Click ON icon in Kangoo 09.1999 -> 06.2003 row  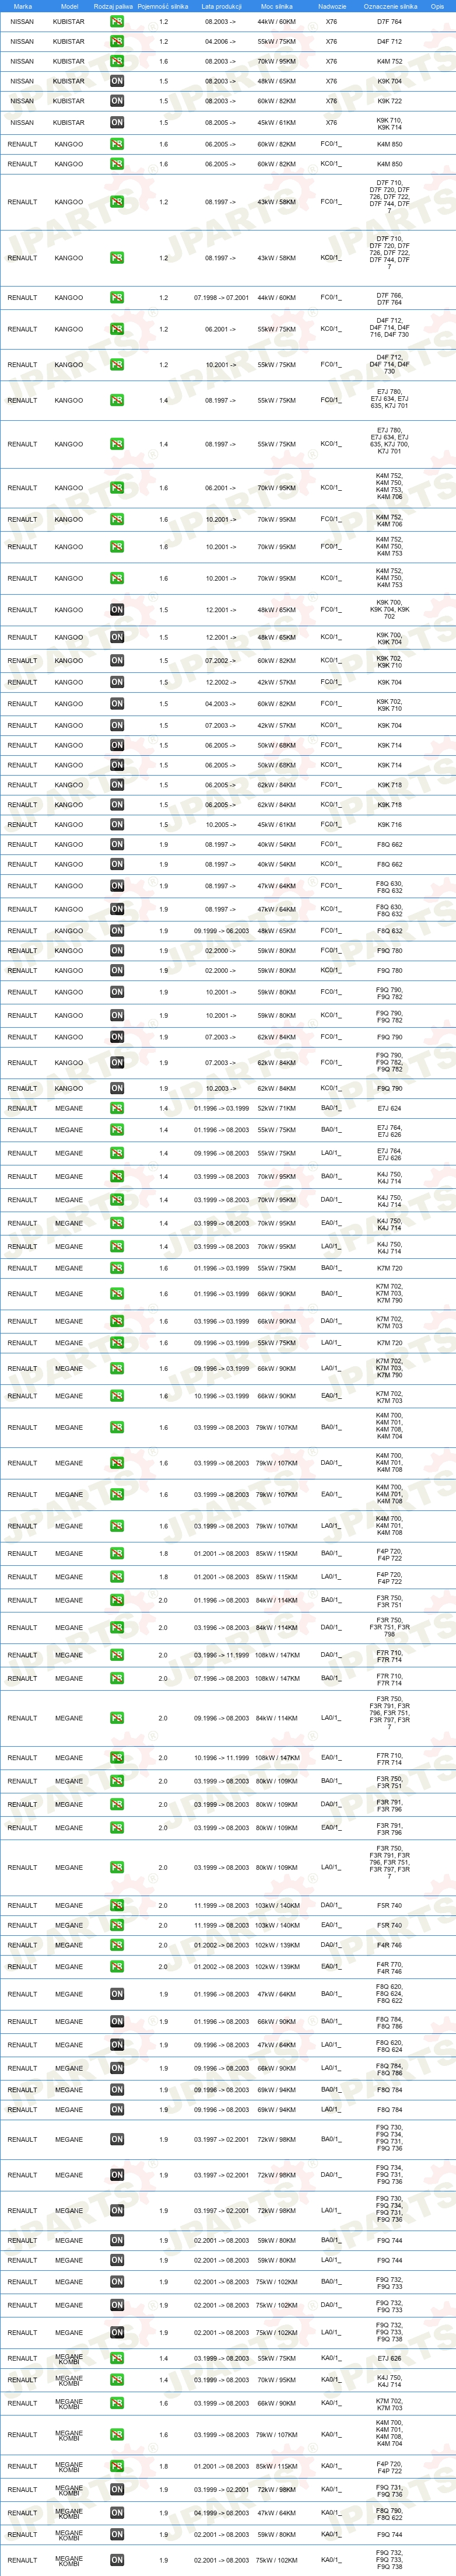pyautogui.click(x=117, y=931)
